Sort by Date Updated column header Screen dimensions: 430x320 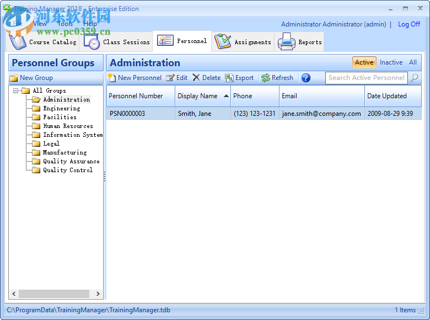(393, 96)
